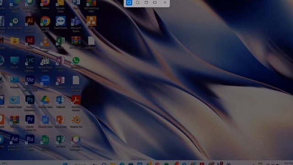
Task: Select the Google Drive desktop shortcut
Action: click(45, 102)
